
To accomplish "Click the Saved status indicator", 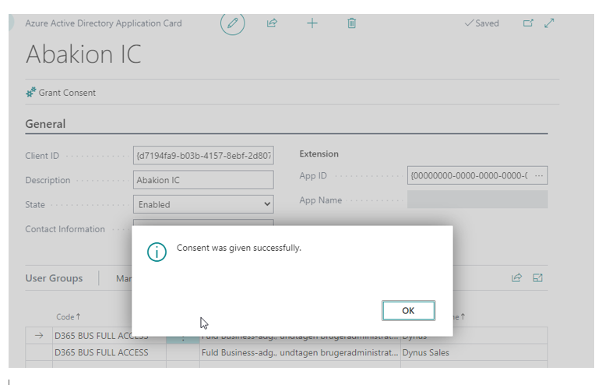I will pos(481,23).
